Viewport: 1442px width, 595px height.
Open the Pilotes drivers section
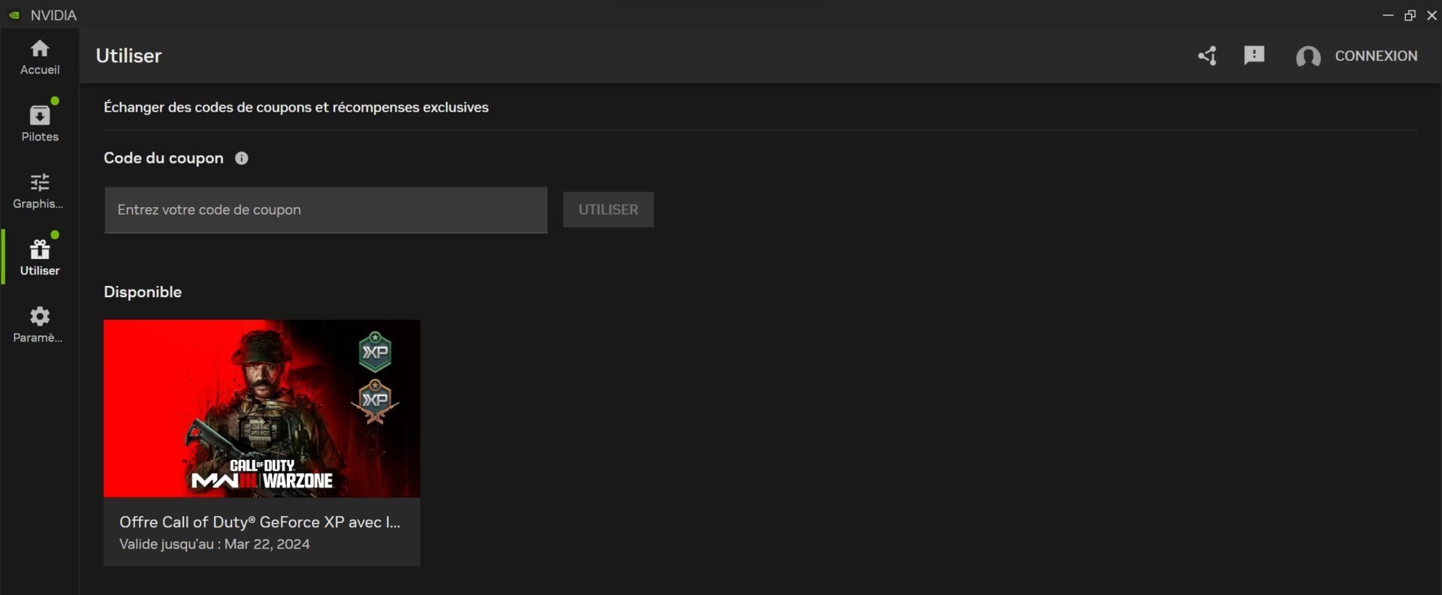pos(40,122)
